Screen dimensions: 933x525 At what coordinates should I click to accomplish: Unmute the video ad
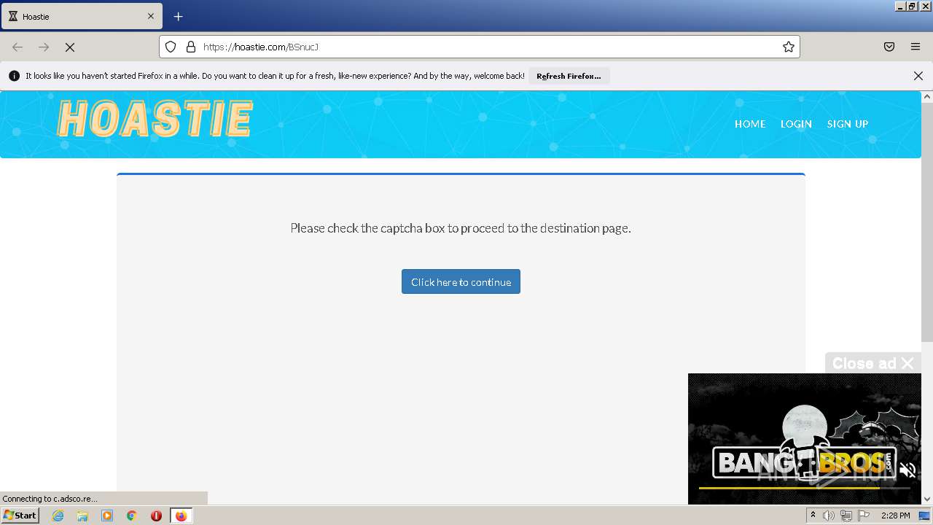(x=907, y=470)
